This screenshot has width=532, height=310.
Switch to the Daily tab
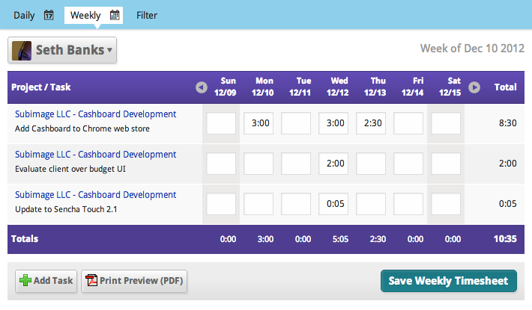coord(24,15)
